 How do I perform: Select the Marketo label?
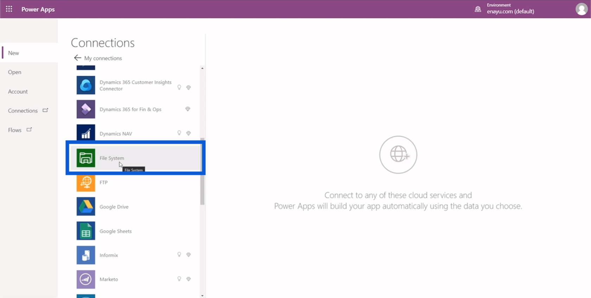click(x=109, y=279)
